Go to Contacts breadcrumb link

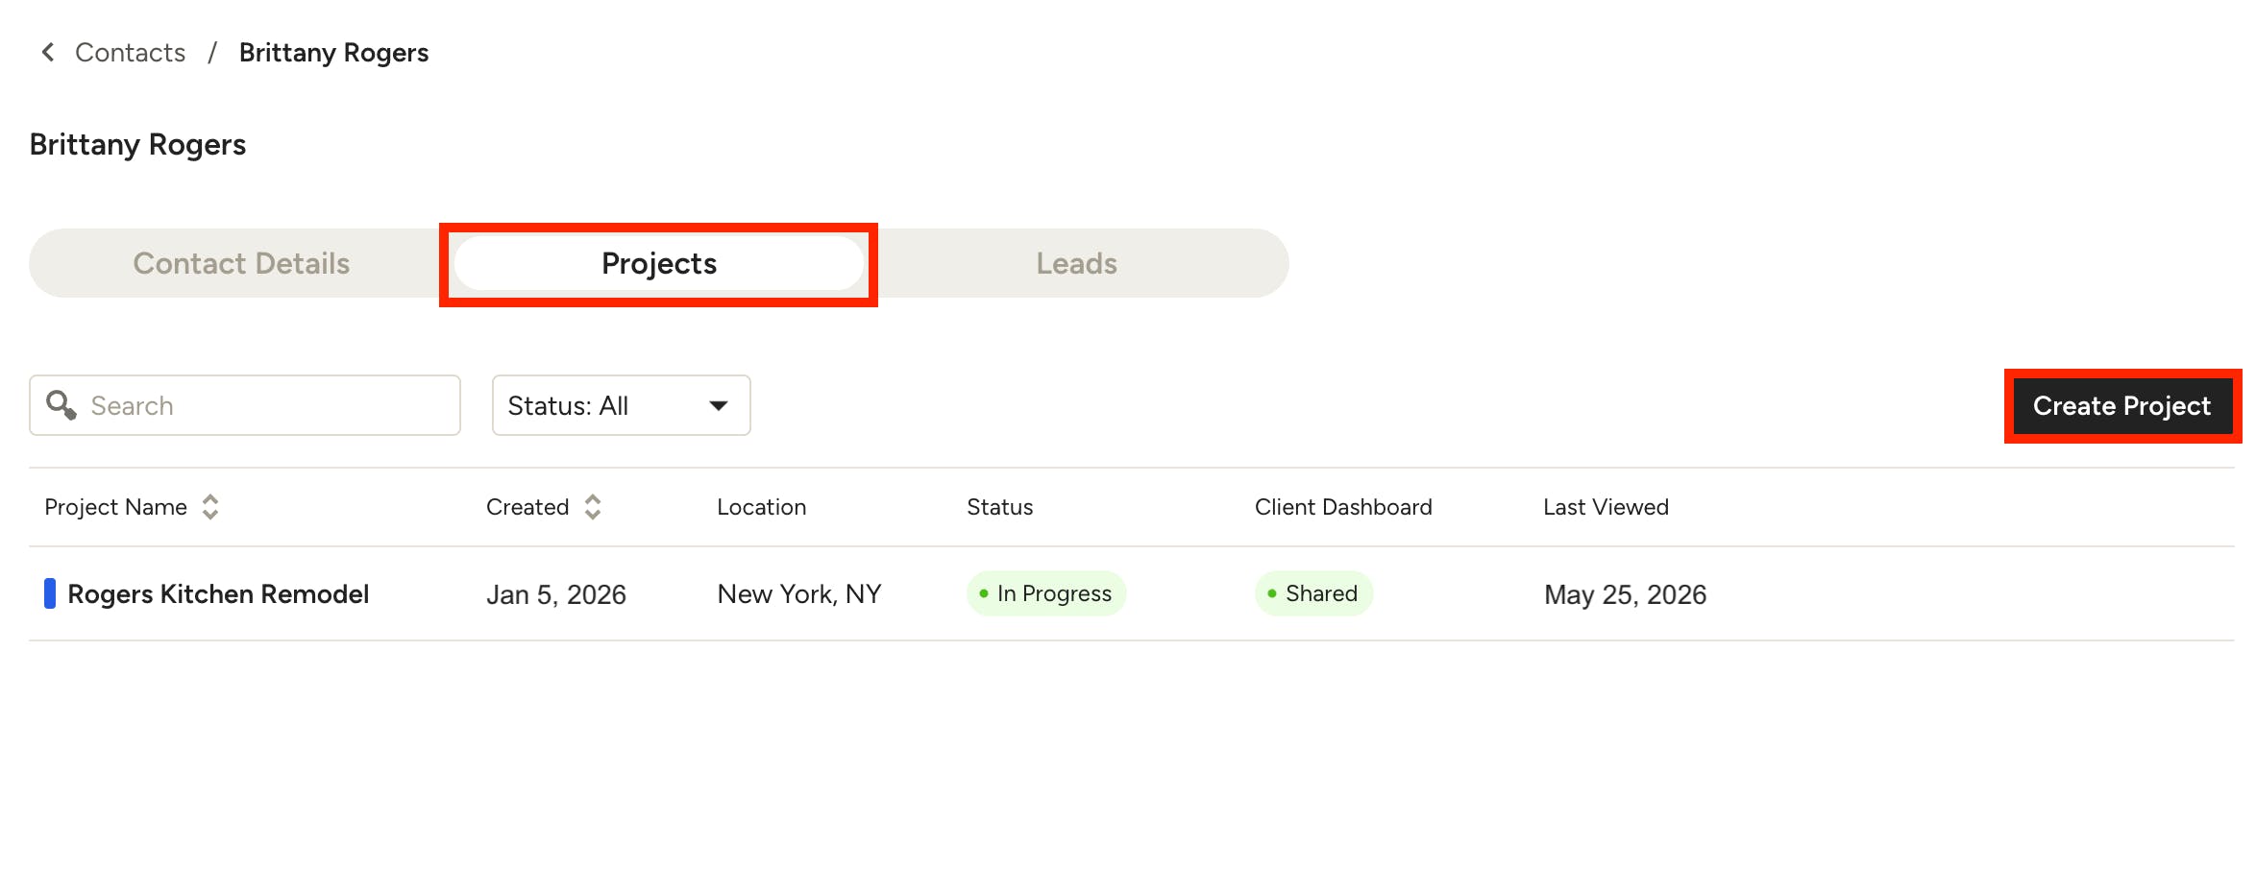130,52
